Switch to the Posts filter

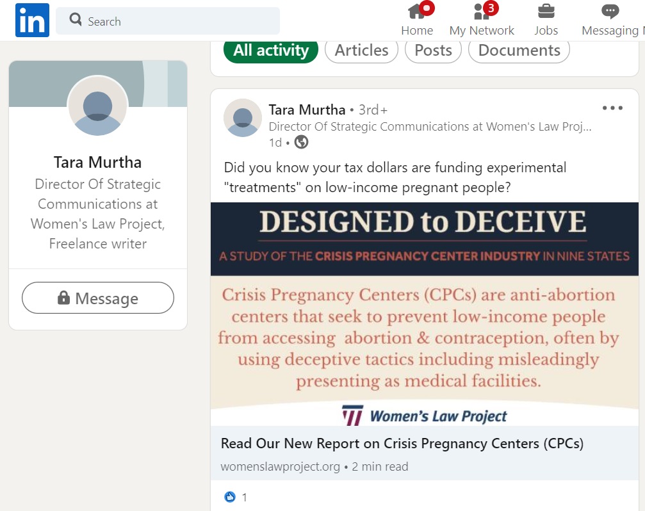click(x=433, y=51)
